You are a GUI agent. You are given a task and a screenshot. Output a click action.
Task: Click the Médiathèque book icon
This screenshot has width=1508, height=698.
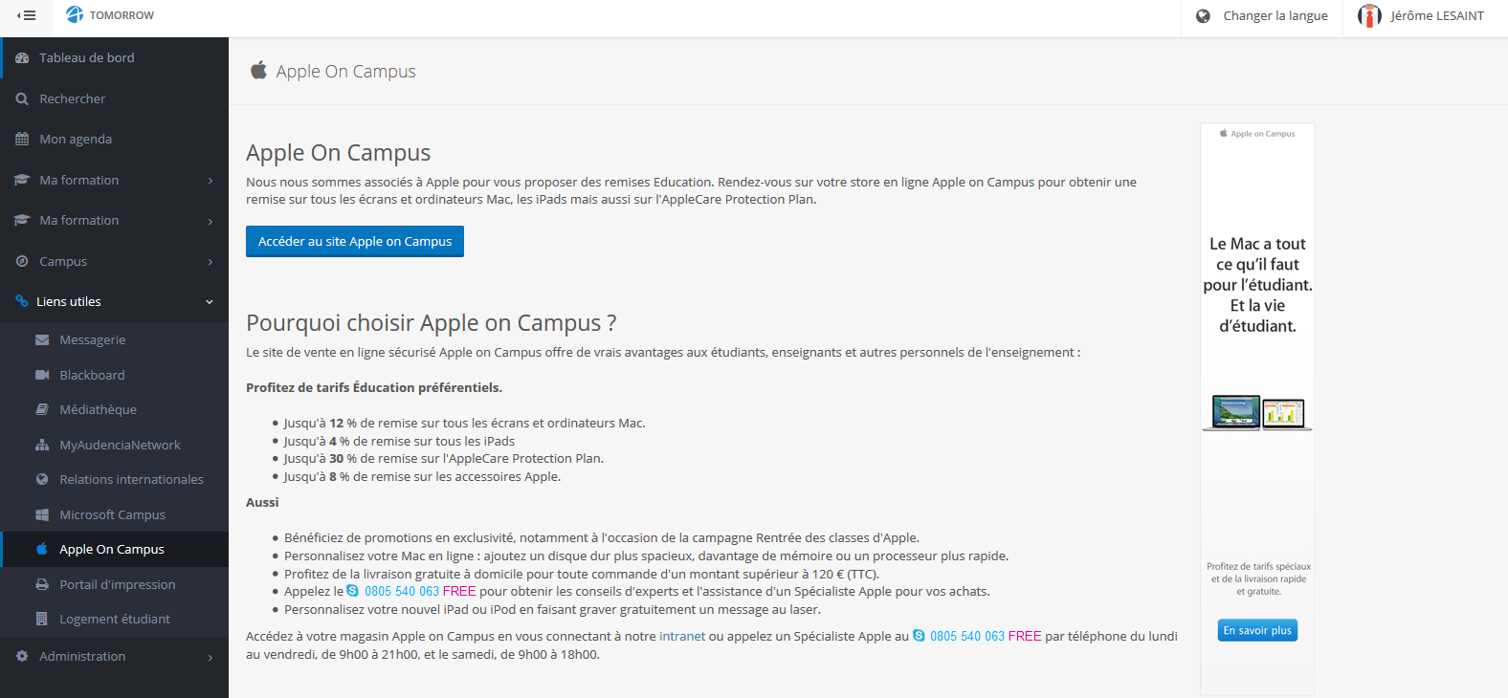tap(42, 409)
